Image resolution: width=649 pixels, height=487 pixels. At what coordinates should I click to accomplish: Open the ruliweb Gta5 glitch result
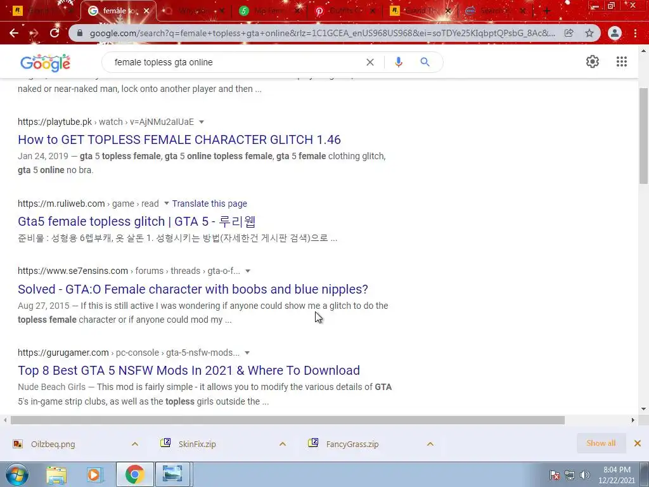137,221
